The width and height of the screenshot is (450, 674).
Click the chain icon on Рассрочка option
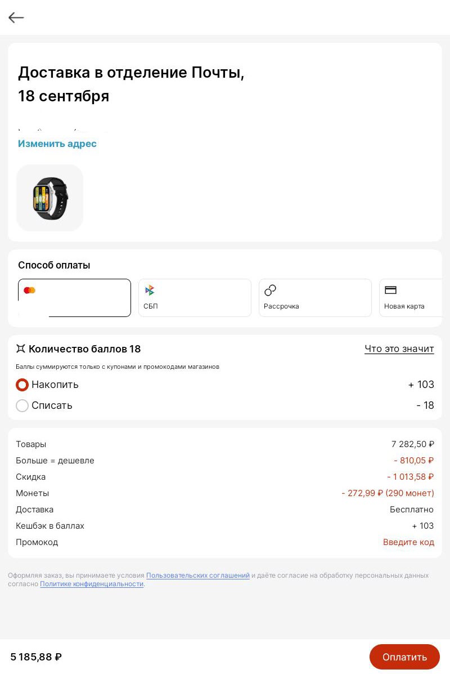pyautogui.click(x=270, y=290)
